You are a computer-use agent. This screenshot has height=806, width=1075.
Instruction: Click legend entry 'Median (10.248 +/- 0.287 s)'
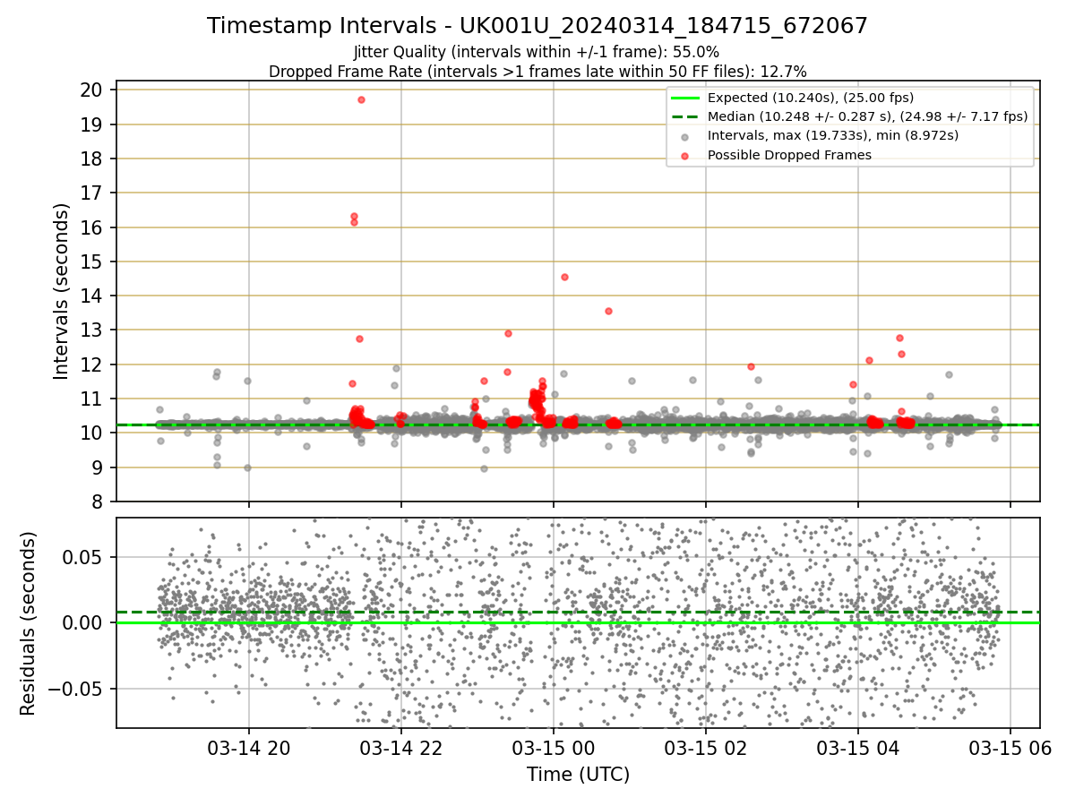pos(867,116)
